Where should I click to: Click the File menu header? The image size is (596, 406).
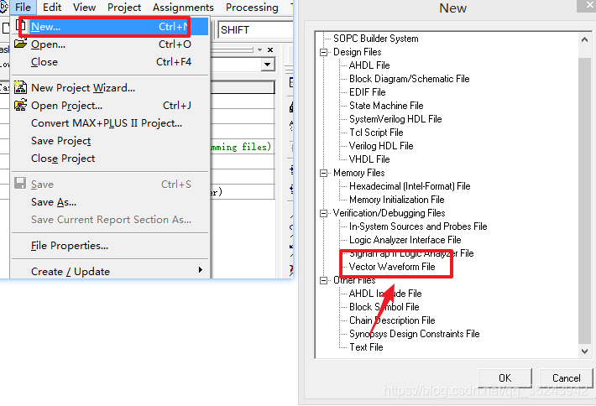pos(24,8)
